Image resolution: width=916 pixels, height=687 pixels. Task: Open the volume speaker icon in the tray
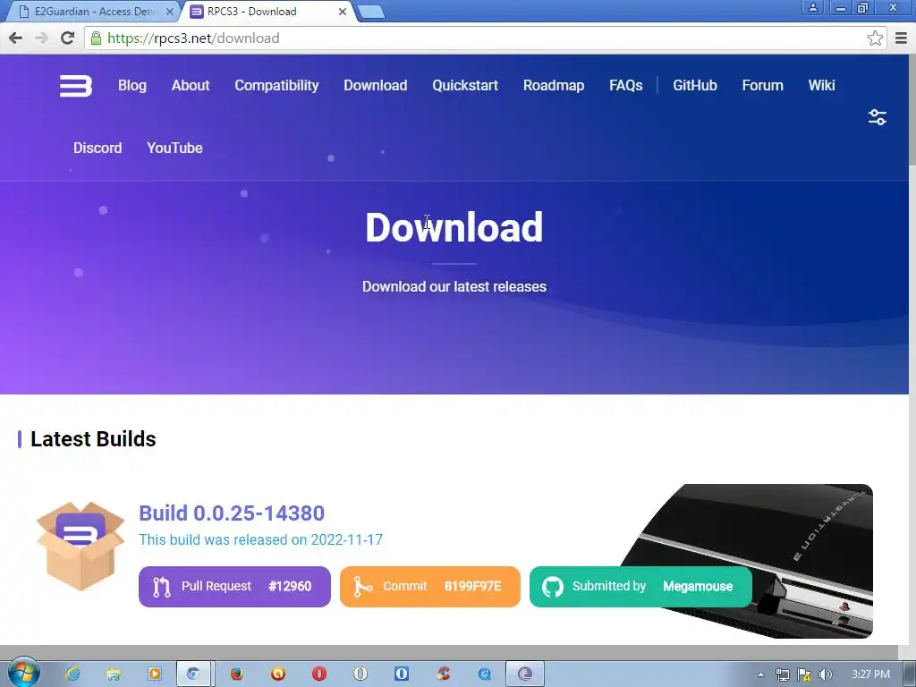(x=825, y=675)
